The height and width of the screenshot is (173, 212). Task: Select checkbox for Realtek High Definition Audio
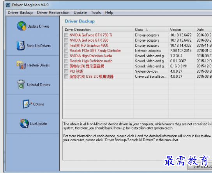(x=66, y=61)
